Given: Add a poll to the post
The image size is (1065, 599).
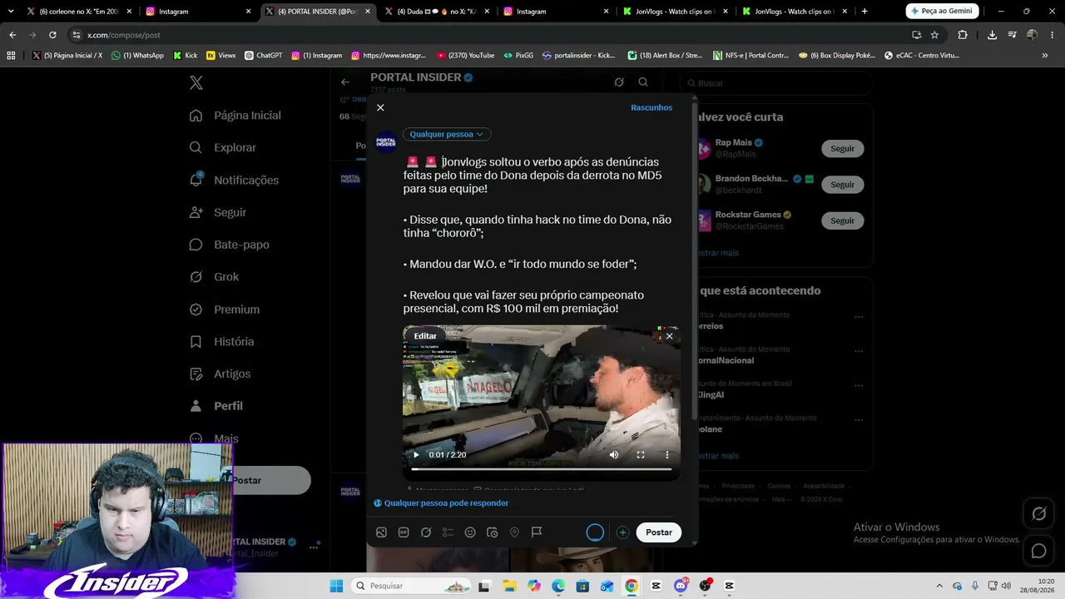Looking at the screenshot, I should (x=448, y=532).
